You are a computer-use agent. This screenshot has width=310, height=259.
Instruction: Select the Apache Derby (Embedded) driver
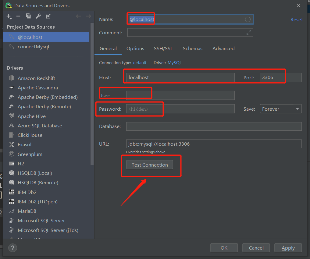coord(46,97)
